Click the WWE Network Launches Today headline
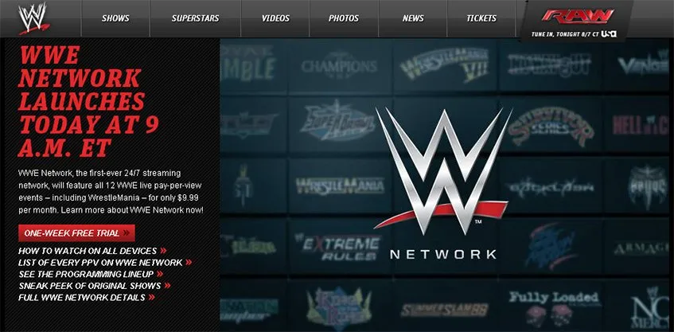674x332 pixels. coord(88,101)
